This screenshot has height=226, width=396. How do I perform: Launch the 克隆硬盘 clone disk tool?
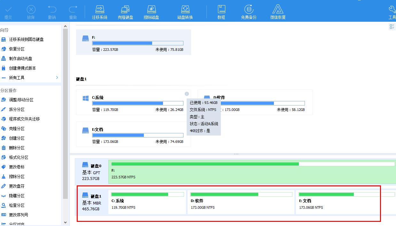(x=125, y=11)
